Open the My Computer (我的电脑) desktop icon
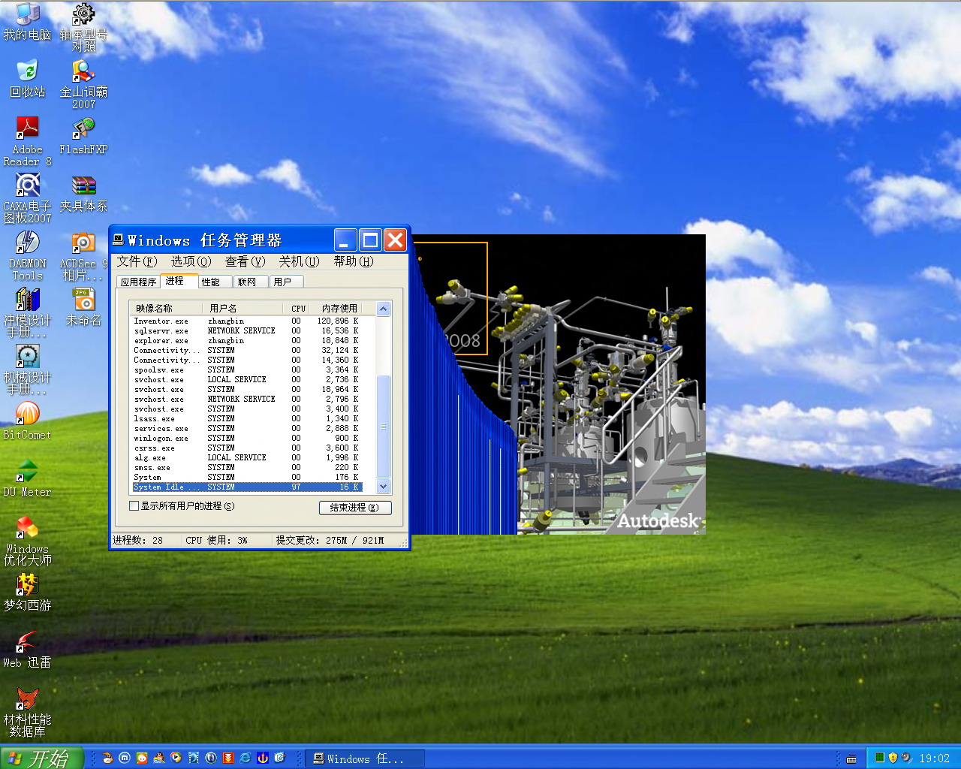 point(28,21)
